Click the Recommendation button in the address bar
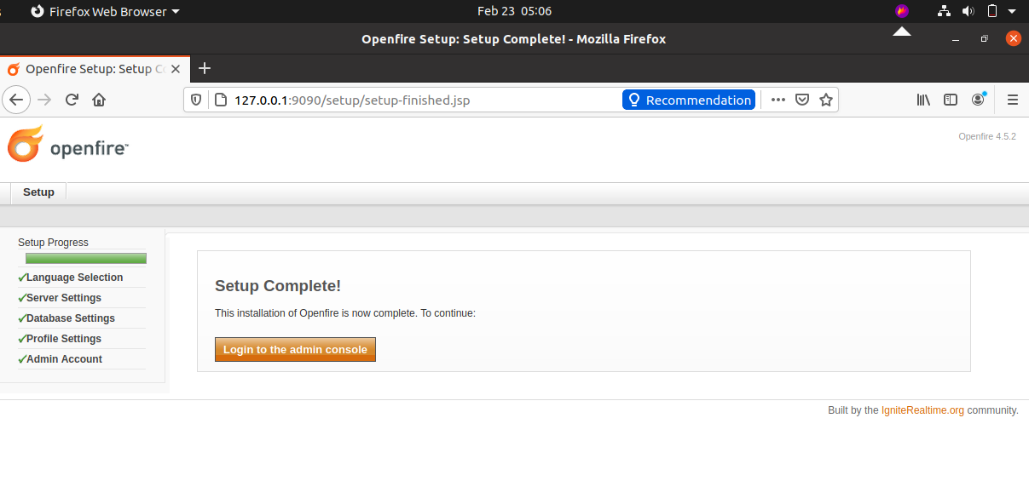The image size is (1029, 504). 689,100
